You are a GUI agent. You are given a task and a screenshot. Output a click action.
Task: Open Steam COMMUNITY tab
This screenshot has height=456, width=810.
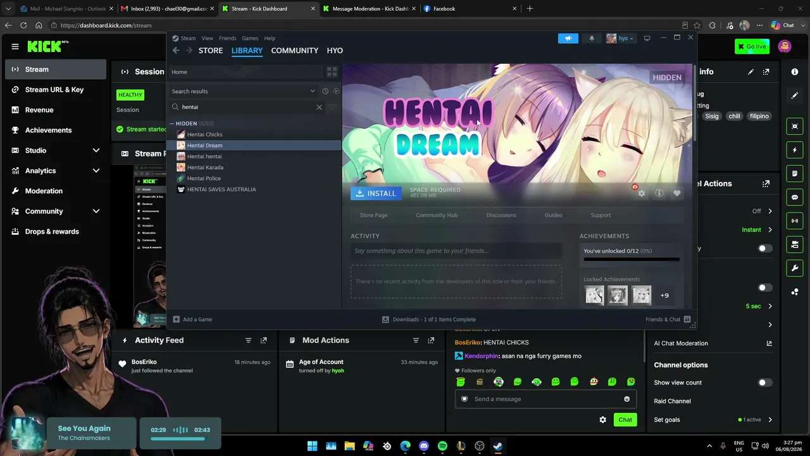(294, 51)
